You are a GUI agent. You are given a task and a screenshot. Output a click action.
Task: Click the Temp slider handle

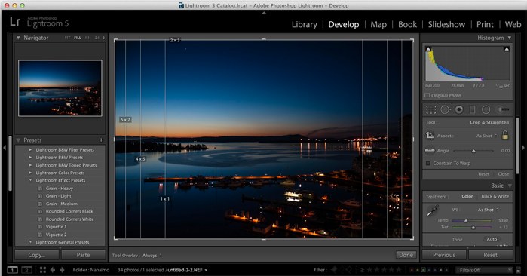click(466, 220)
